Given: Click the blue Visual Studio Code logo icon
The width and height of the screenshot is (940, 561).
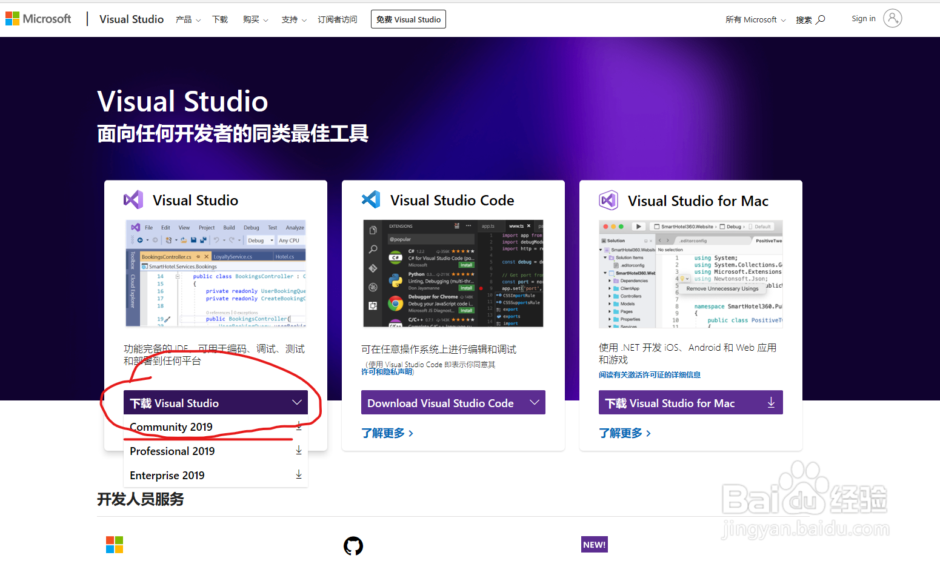Looking at the screenshot, I should pos(371,199).
